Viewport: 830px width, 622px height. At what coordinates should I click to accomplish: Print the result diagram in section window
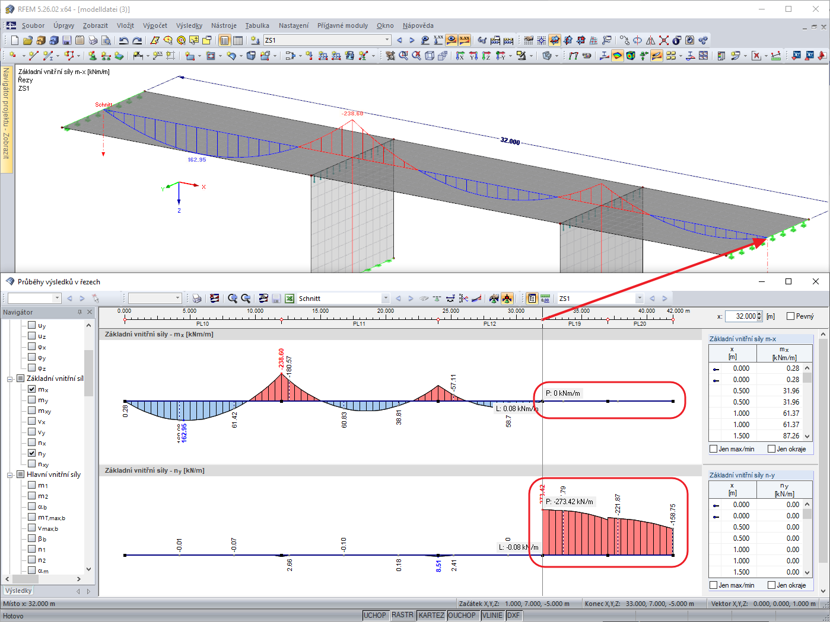(x=197, y=299)
